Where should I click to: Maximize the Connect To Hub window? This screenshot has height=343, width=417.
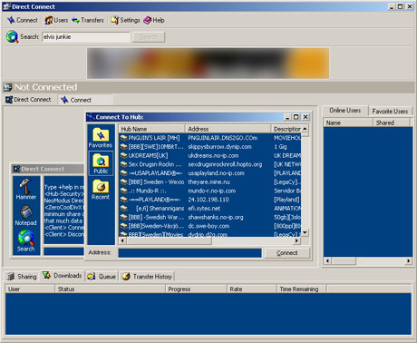point(296,117)
